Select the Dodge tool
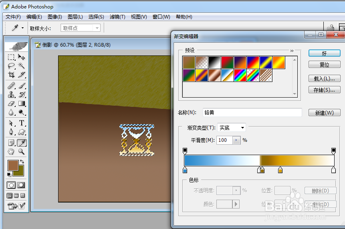This screenshot has width=345, height=229. click(22, 112)
